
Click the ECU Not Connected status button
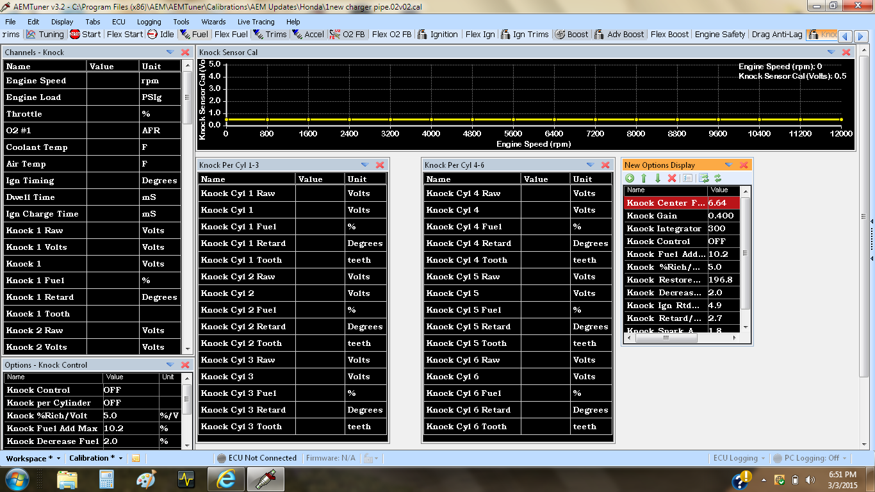(256, 458)
